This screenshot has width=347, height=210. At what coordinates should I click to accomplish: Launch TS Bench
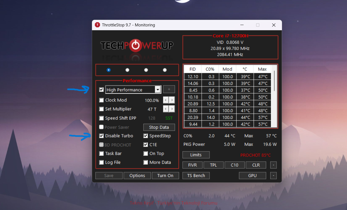[196, 175]
